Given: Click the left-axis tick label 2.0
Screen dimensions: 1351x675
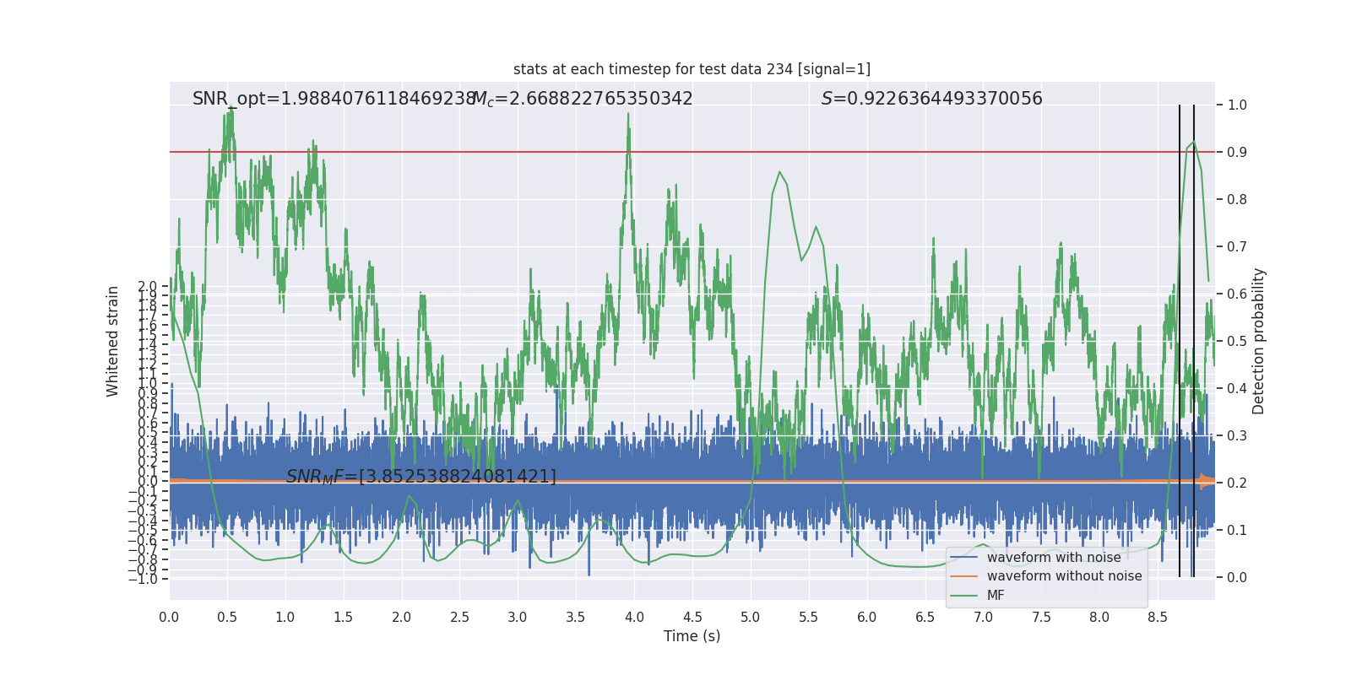Looking at the screenshot, I should 148,287.
